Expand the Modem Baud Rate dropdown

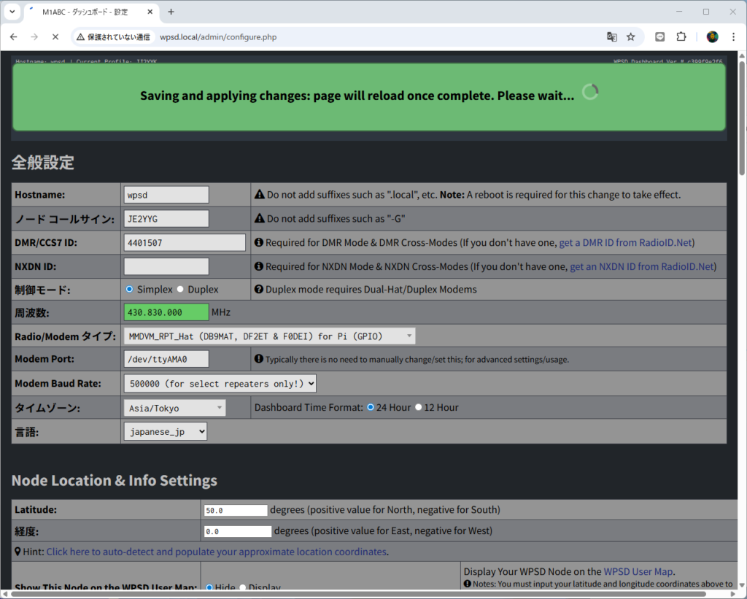(x=220, y=383)
